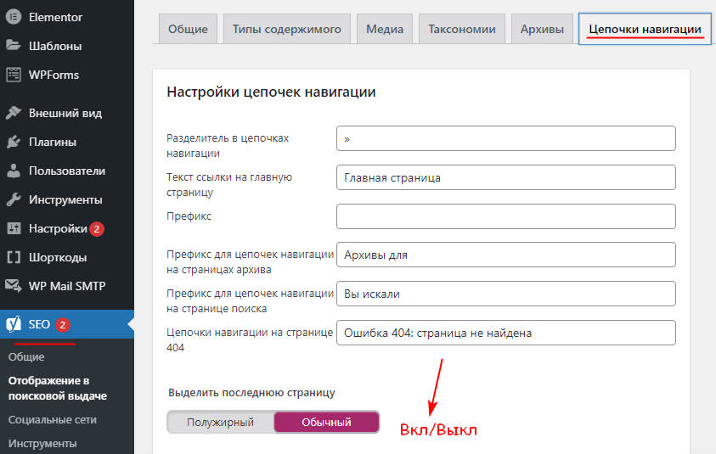Click the notification badge next to Настройки

pos(96,228)
